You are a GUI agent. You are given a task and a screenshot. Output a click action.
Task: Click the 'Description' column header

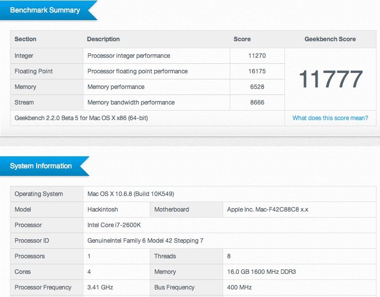(x=103, y=39)
